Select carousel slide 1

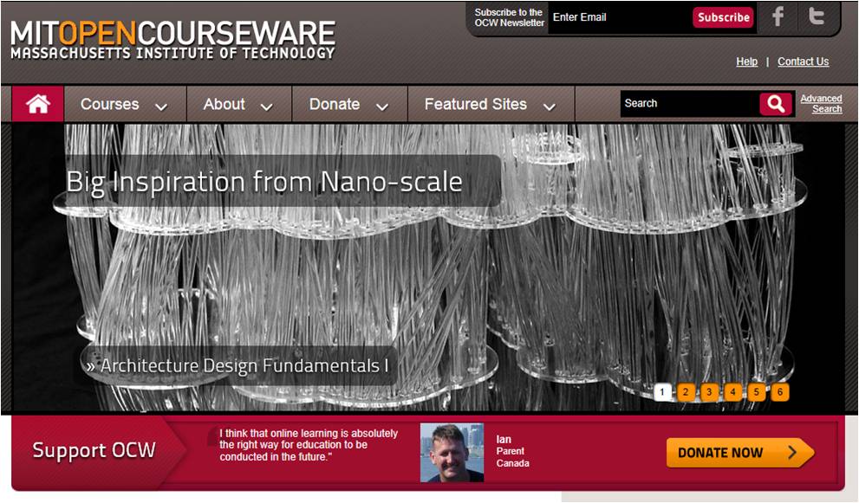(662, 392)
